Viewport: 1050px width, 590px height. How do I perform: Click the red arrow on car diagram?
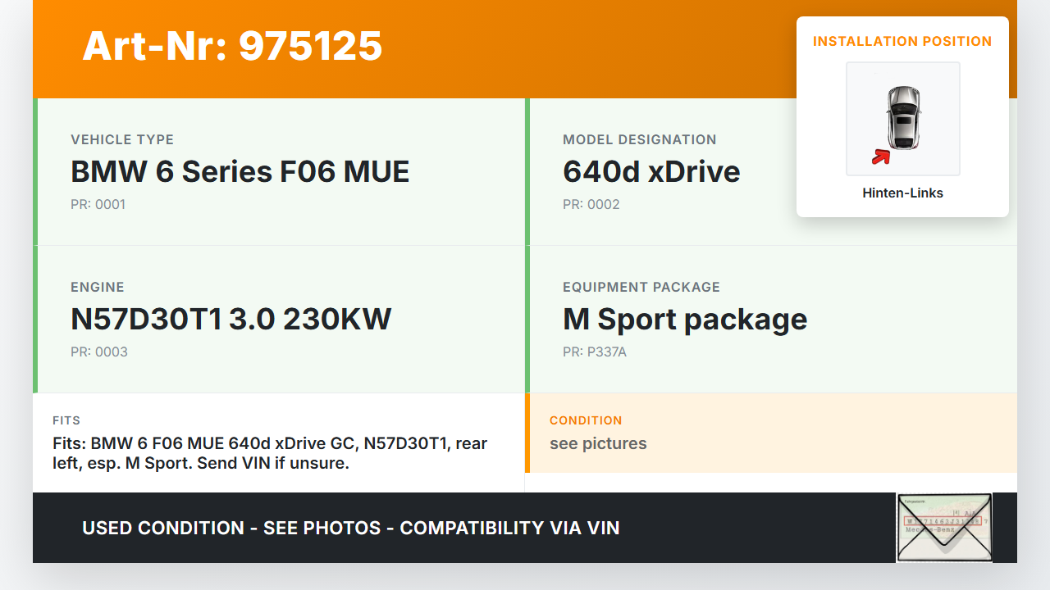[x=881, y=157]
